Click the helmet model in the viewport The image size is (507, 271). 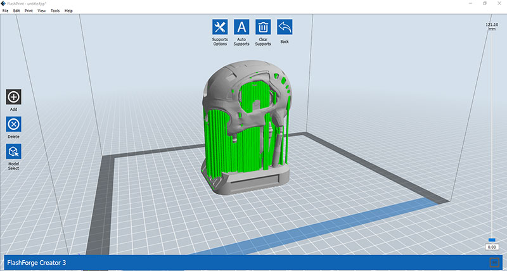[x=247, y=128]
